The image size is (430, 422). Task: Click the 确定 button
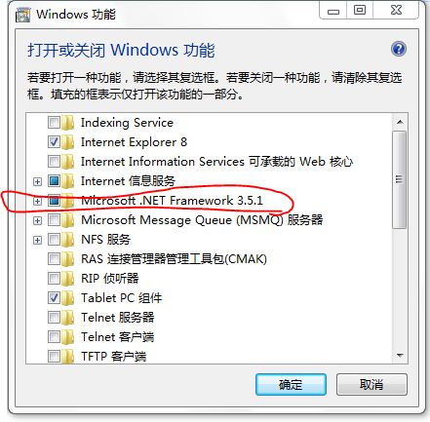[291, 384]
